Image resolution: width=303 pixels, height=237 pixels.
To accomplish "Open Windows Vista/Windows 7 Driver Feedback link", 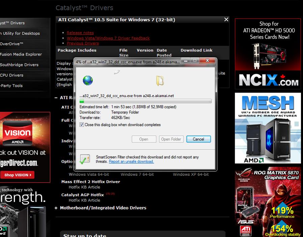I will 108,38.
